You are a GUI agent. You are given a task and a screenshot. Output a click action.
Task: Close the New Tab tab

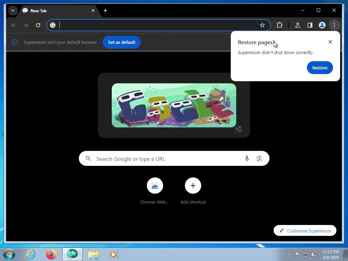(x=93, y=11)
